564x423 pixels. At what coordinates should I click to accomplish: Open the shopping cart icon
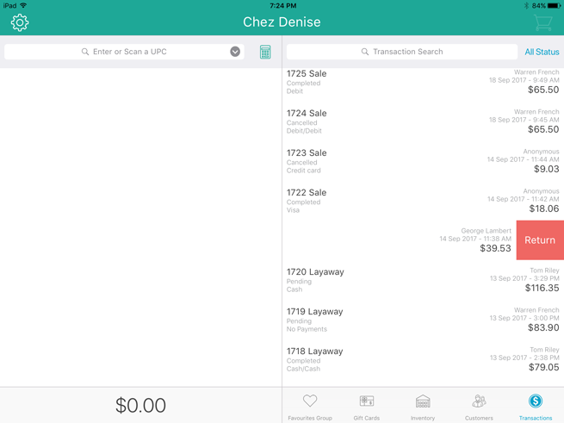click(x=543, y=22)
